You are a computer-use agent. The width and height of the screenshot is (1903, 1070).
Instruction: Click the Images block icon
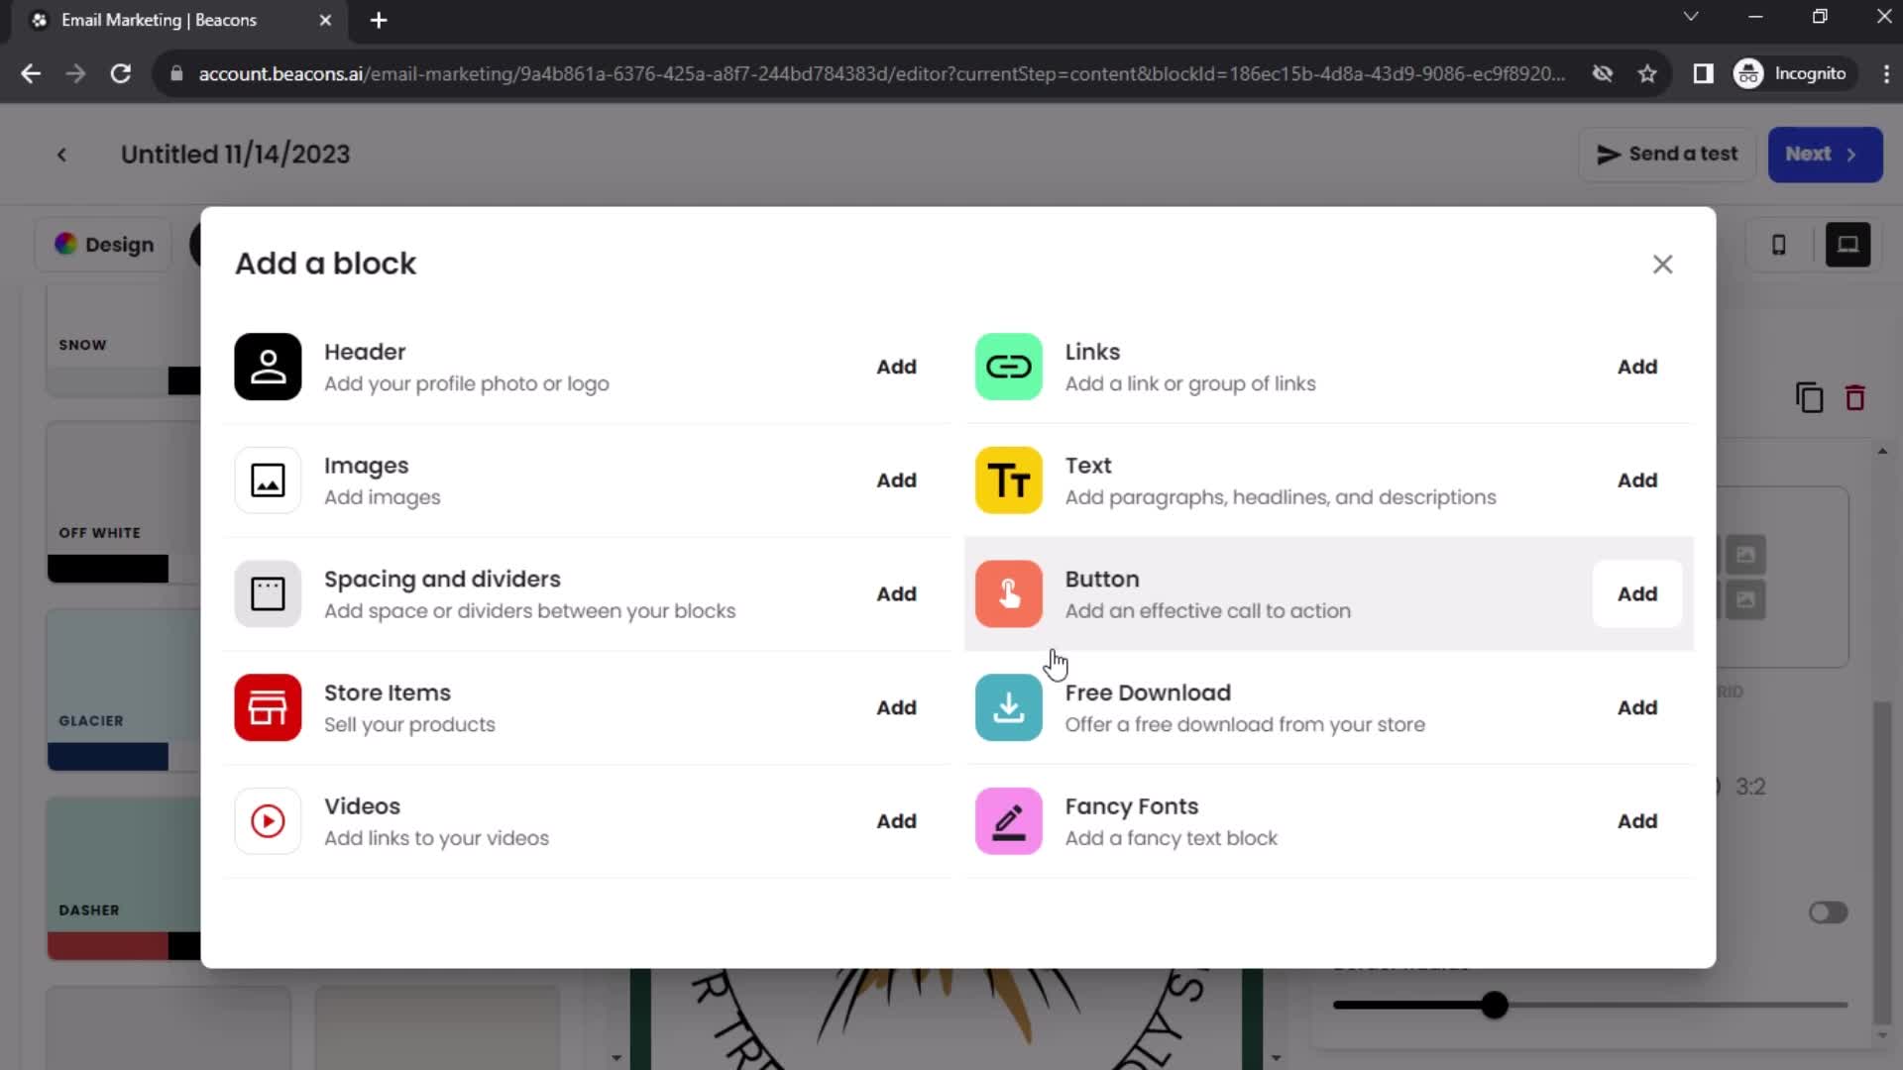coord(267,480)
